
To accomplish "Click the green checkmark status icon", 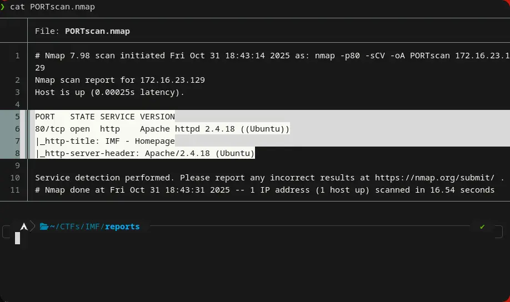I will tap(482, 226).
